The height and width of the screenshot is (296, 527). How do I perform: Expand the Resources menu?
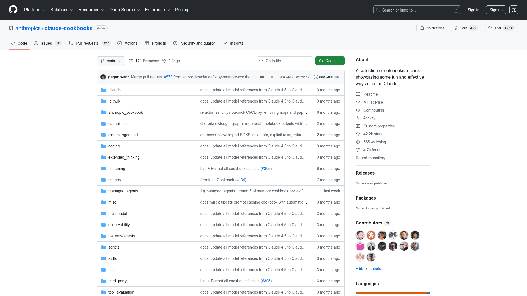pyautogui.click(x=91, y=10)
